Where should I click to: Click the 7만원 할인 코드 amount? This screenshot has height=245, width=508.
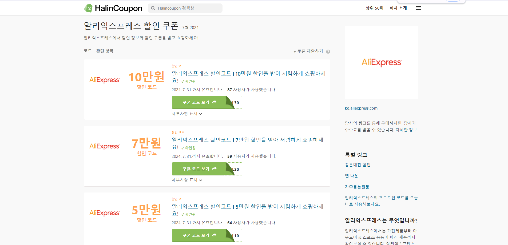146,146
